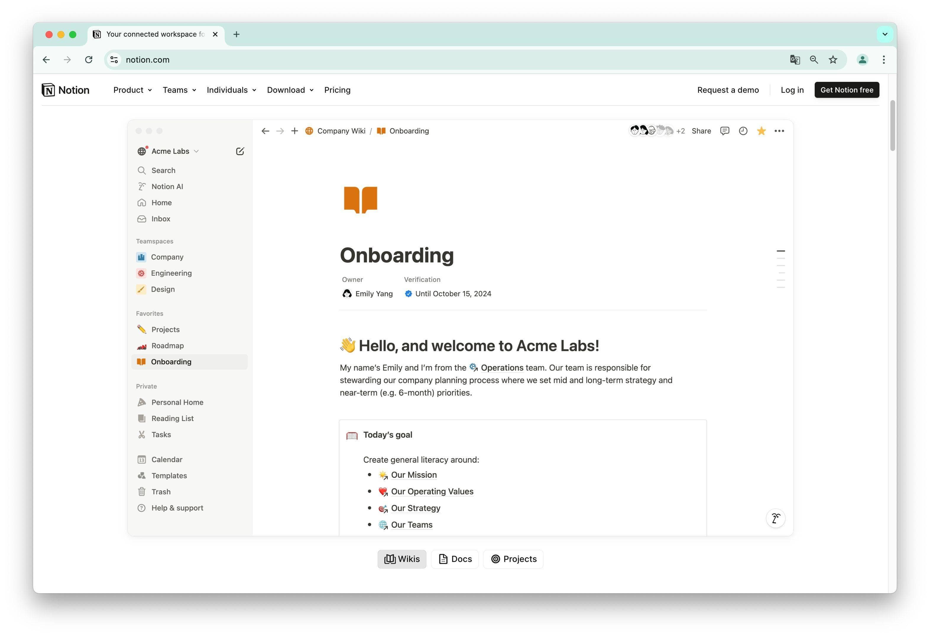Viewport: 930px width, 637px height.
Task: Open a new browser tab
Action: click(x=236, y=34)
